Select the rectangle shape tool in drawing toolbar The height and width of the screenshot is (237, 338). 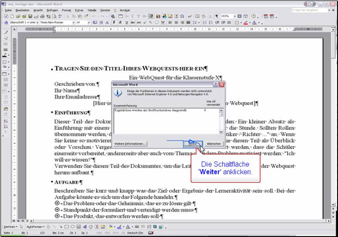pos(66,227)
